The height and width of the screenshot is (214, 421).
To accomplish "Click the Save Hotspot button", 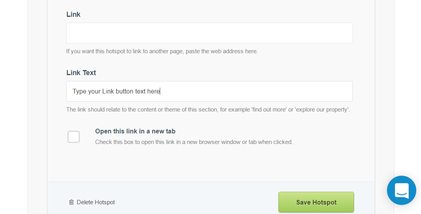I will tap(316, 202).
